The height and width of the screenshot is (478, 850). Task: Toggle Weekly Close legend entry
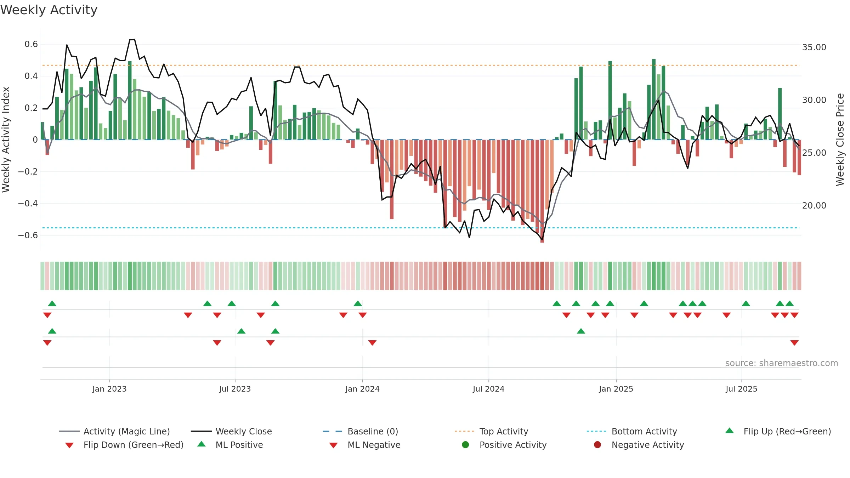coord(231,431)
